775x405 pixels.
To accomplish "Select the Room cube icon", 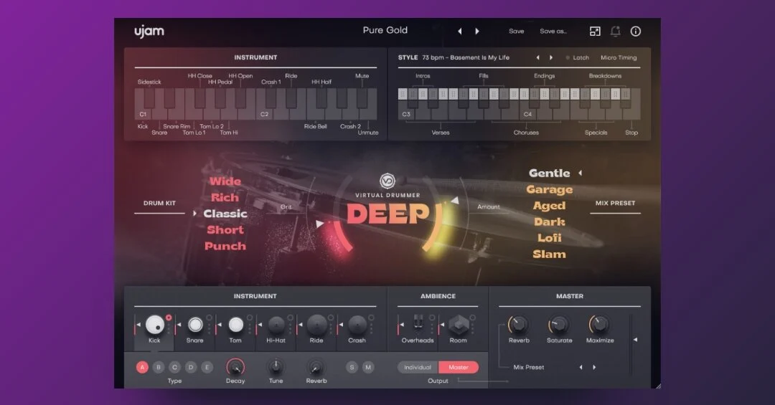I will [x=459, y=325].
